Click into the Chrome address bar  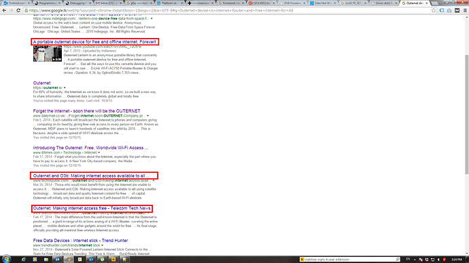pos(227,10)
